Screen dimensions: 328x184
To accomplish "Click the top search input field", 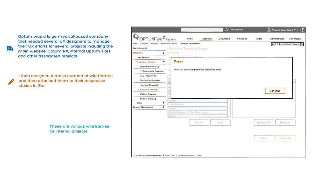I will pos(202,30).
